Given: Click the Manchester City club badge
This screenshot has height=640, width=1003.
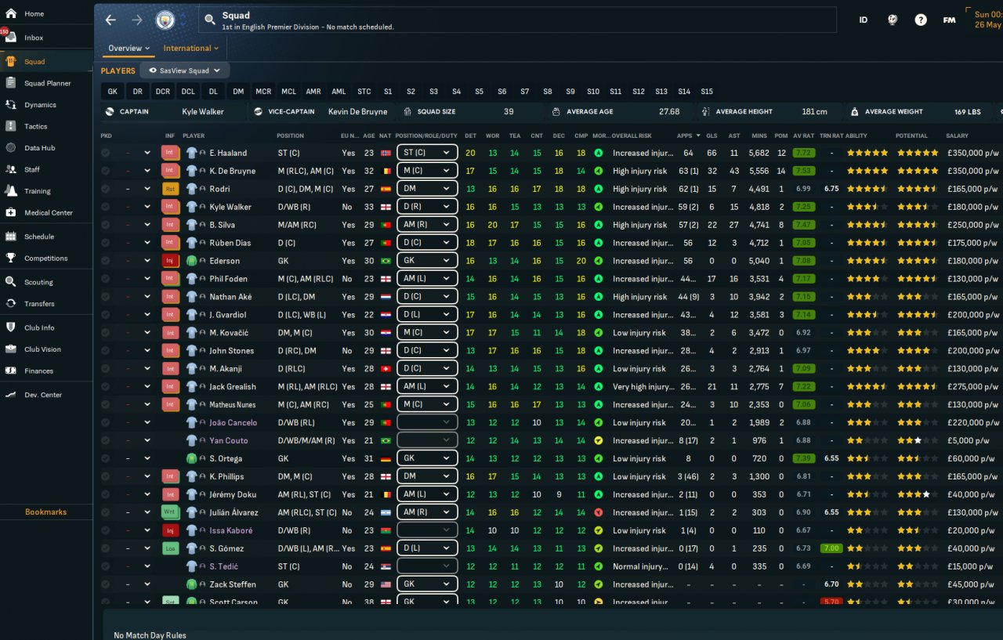Looking at the screenshot, I should click(165, 20).
